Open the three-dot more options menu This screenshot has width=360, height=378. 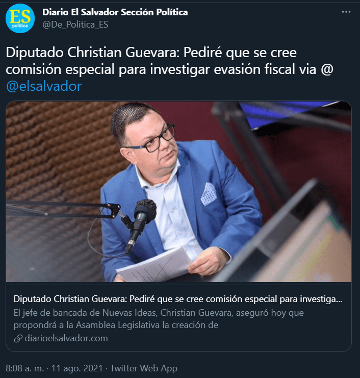[x=346, y=12]
